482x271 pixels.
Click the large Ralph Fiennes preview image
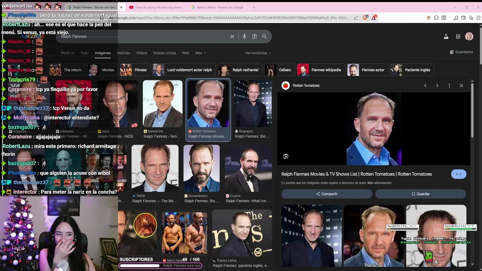coord(374,129)
